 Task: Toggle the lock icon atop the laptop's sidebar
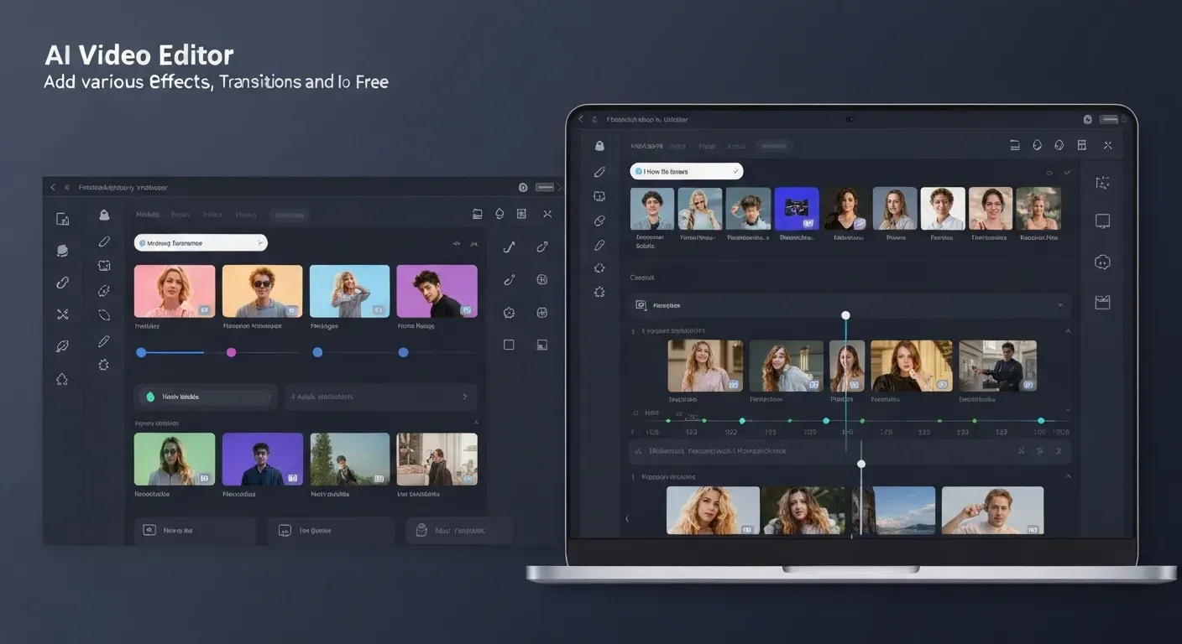[x=599, y=145]
